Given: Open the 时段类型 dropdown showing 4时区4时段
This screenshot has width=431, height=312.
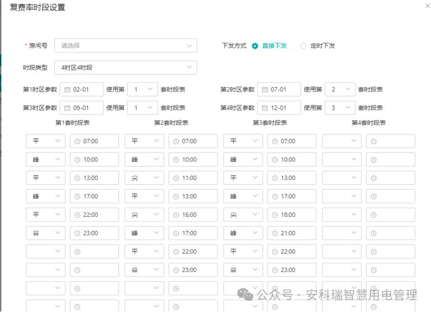Looking at the screenshot, I should 126,68.
